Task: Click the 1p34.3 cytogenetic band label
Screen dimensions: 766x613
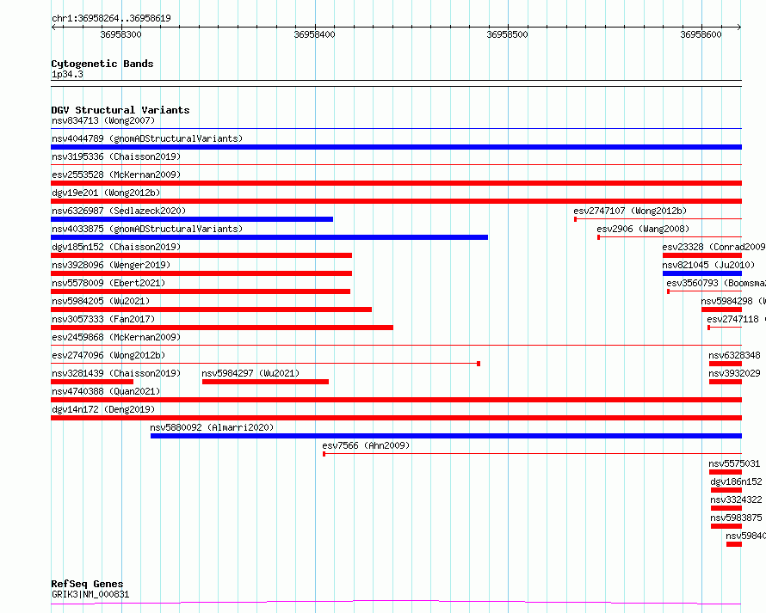Action: [x=67, y=74]
